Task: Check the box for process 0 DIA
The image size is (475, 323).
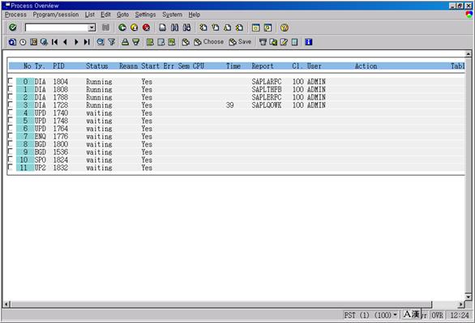Action: coord(11,81)
